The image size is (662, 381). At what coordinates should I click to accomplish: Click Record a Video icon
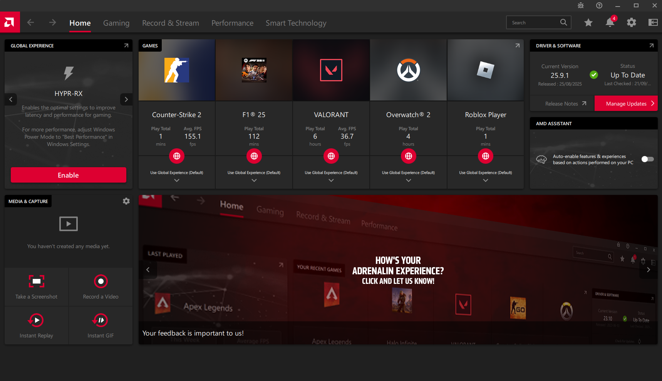pyautogui.click(x=101, y=281)
